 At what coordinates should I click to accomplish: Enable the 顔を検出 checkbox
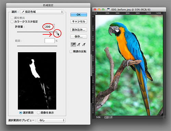coord(12,18)
